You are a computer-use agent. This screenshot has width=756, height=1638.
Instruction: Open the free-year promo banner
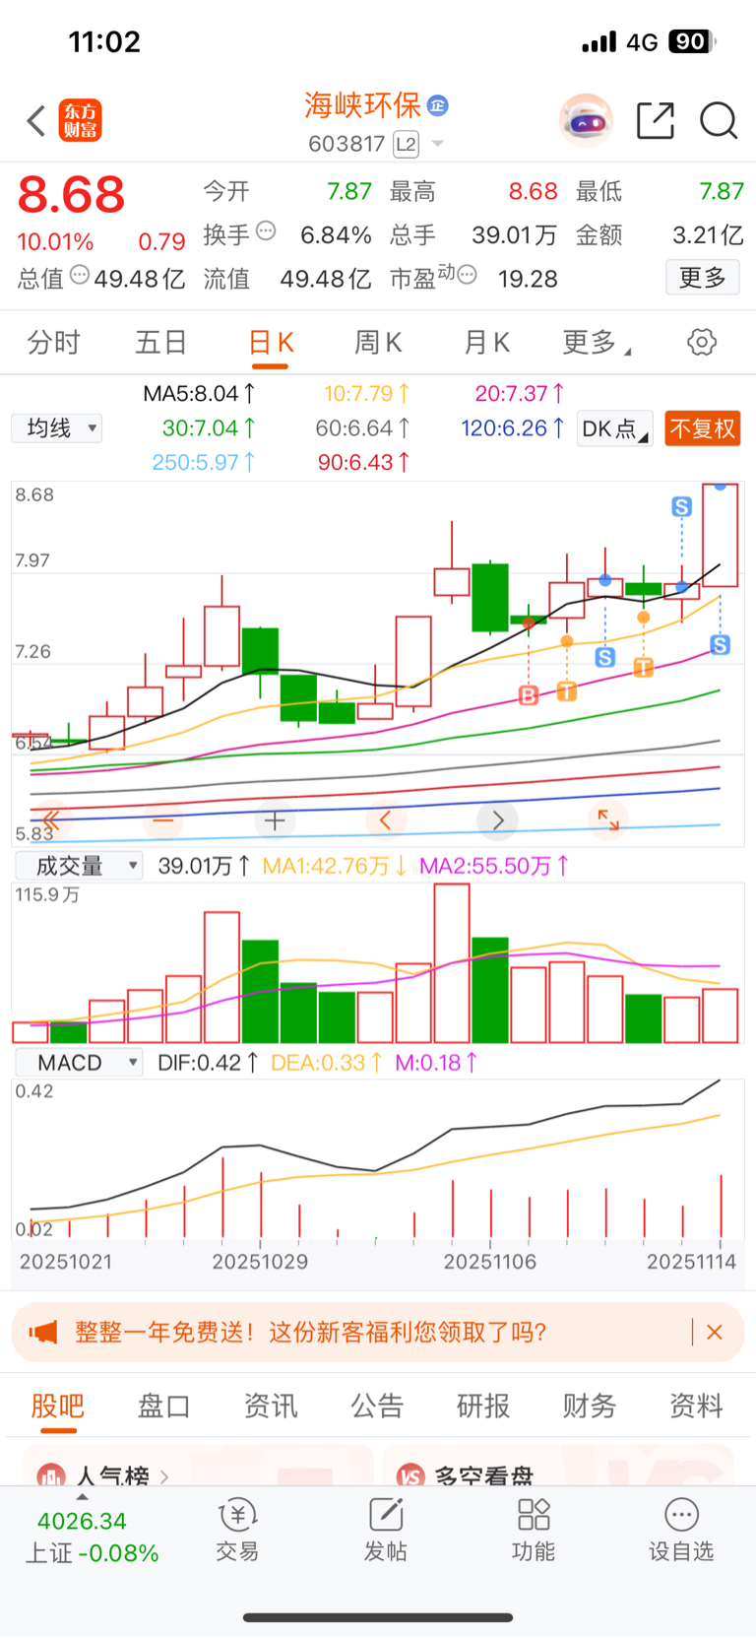coord(378,1333)
